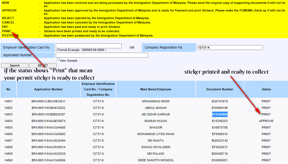Select maid name MOHAMMAD MISIR
This screenshot has width=288, height=164.
[156, 101]
